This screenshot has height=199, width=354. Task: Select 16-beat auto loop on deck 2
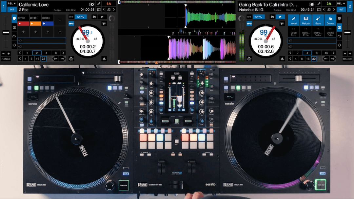326,53
